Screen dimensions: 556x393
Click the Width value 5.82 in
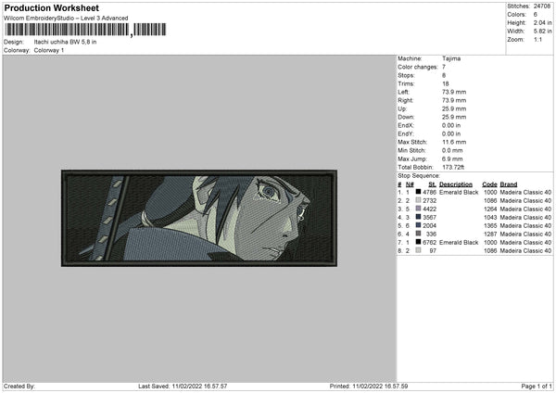(542, 32)
